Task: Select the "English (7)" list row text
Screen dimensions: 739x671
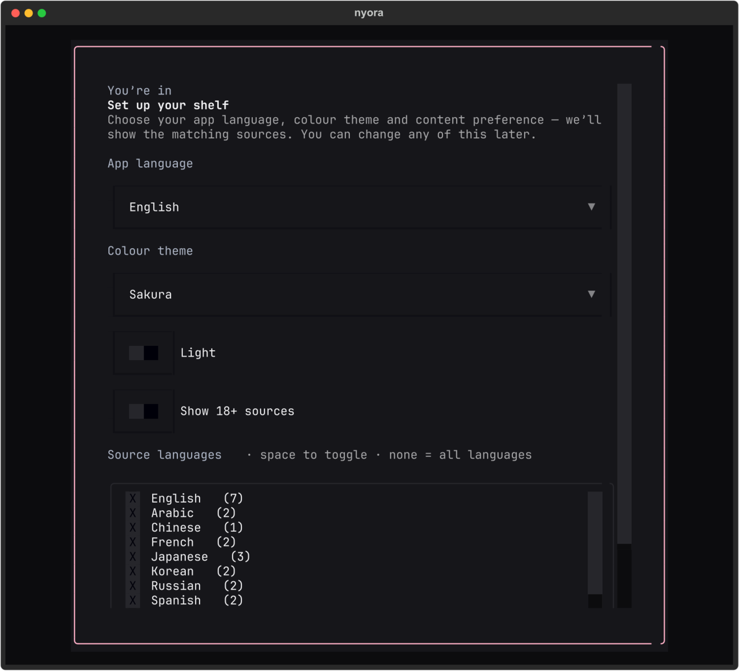Action: [x=197, y=498]
